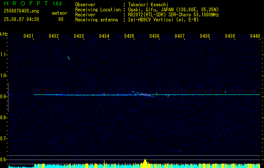This screenshot has height=168, width=264.
Task: Click the red strong echo on the carrier line
Action: point(145,94)
